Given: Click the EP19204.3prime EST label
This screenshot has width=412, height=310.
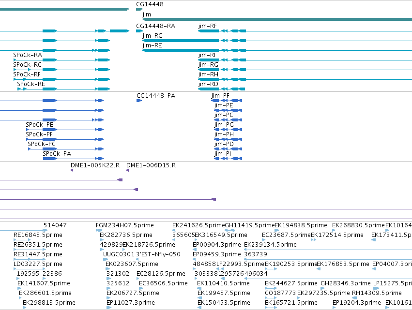Looking at the screenshot, I should 356,303.
